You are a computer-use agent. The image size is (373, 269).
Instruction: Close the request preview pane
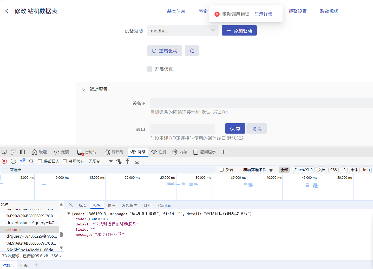[70, 205]
